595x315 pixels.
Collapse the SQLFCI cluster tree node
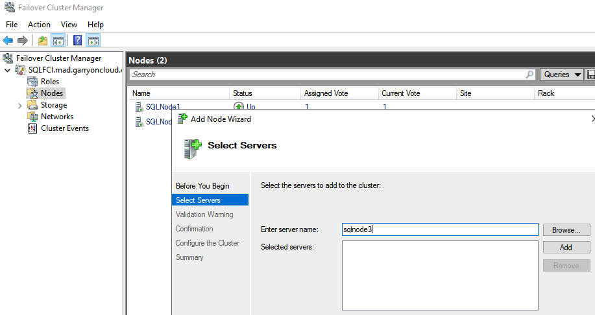click(x=7, y=70)
